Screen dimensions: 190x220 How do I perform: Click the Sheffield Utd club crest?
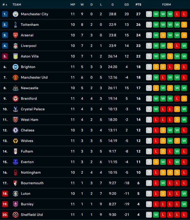click(16, 215)
